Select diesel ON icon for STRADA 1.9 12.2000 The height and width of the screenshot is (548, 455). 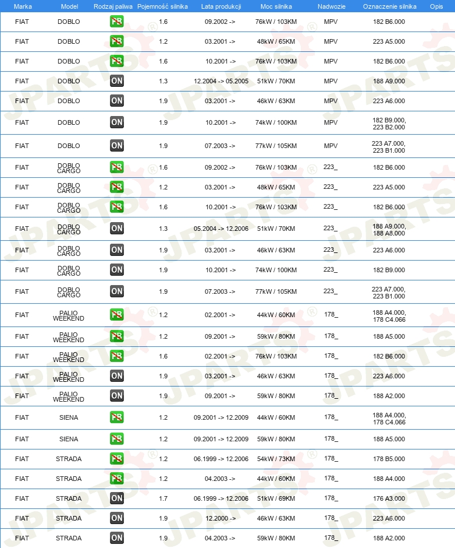click(116, 518)
